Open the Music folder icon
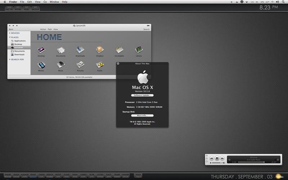Viewport: 288px width, 180px height. (x=60, y=65)
